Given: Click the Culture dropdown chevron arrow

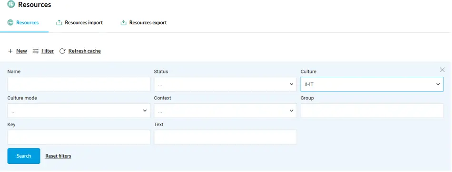Looking at the screenshot, I should [x=438, y=84].
